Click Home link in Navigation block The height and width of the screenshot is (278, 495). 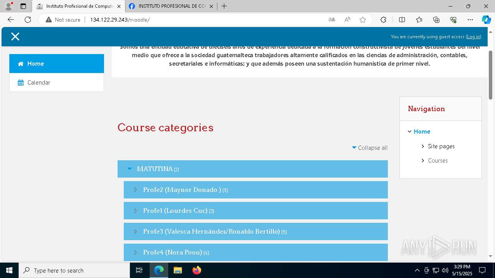tap(422, 132)
